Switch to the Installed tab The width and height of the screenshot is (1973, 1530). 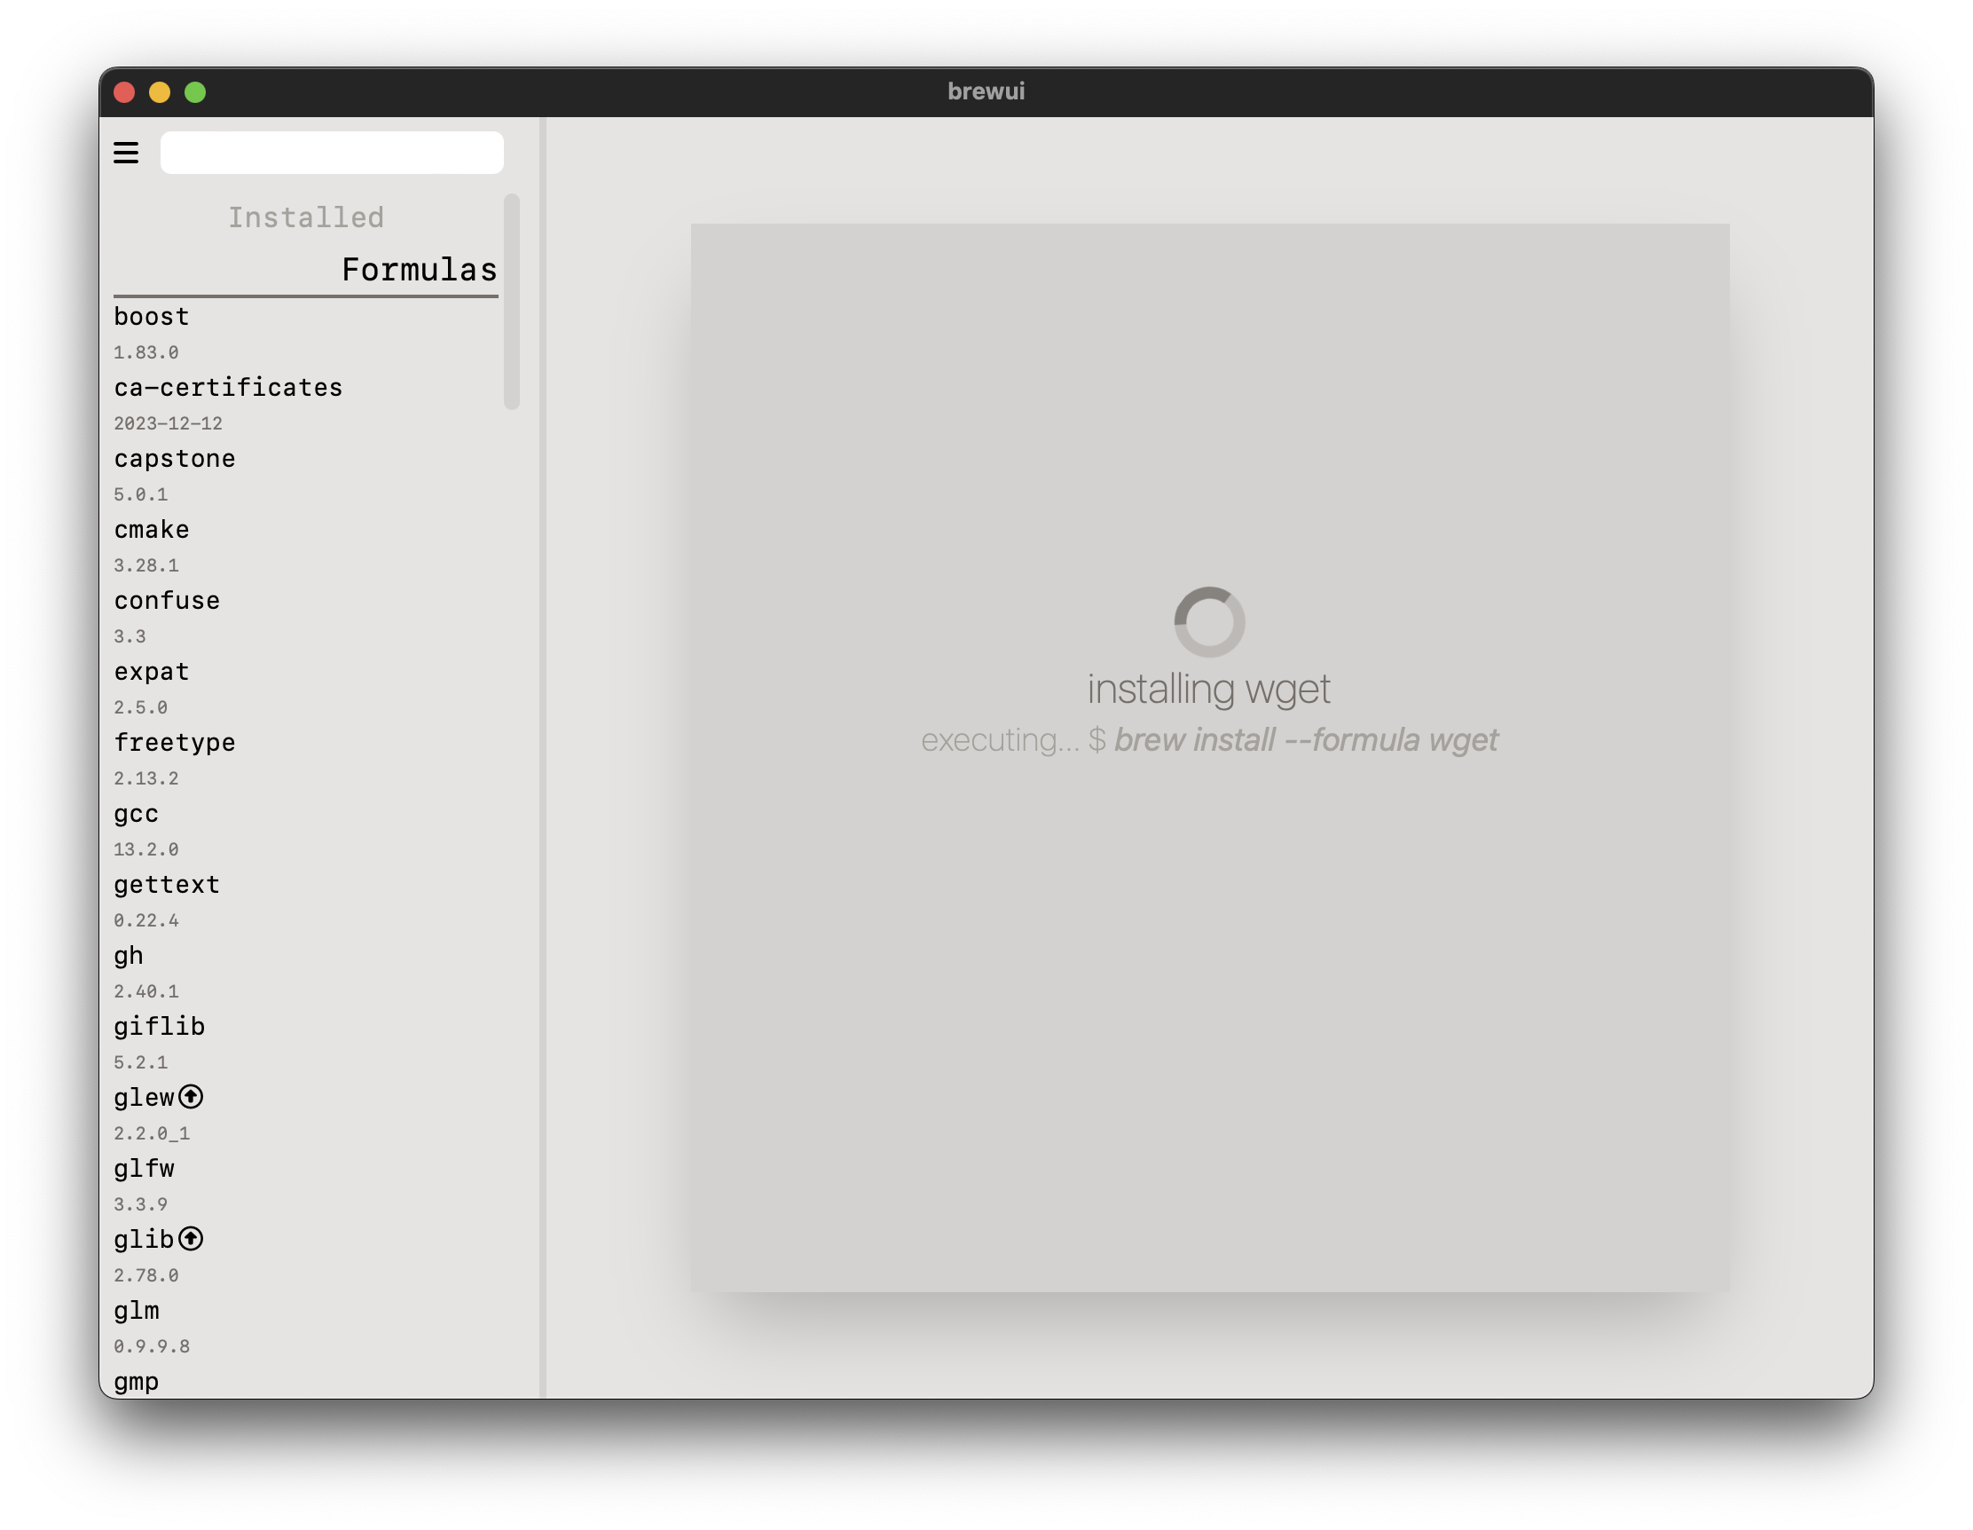[x=305, y=217]
